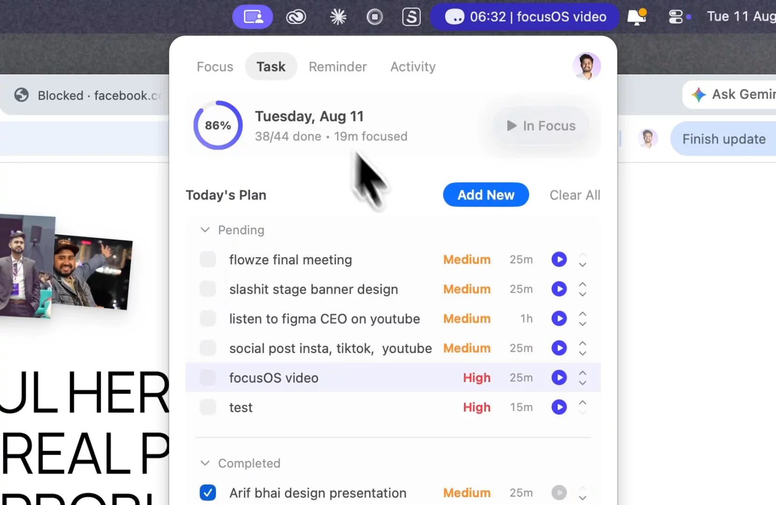This screenshot has height=505, width=776.
Task: Click Medium priority on flowze final meeting
Action: (467, 260)
